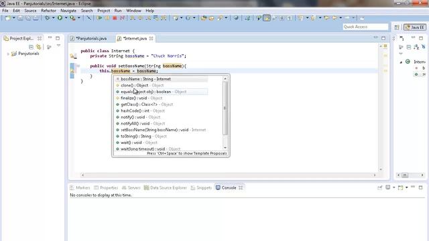429x241 pixels.
Task: Click the Outline horizontal scrollbar thumb
Action: point(405,175)
